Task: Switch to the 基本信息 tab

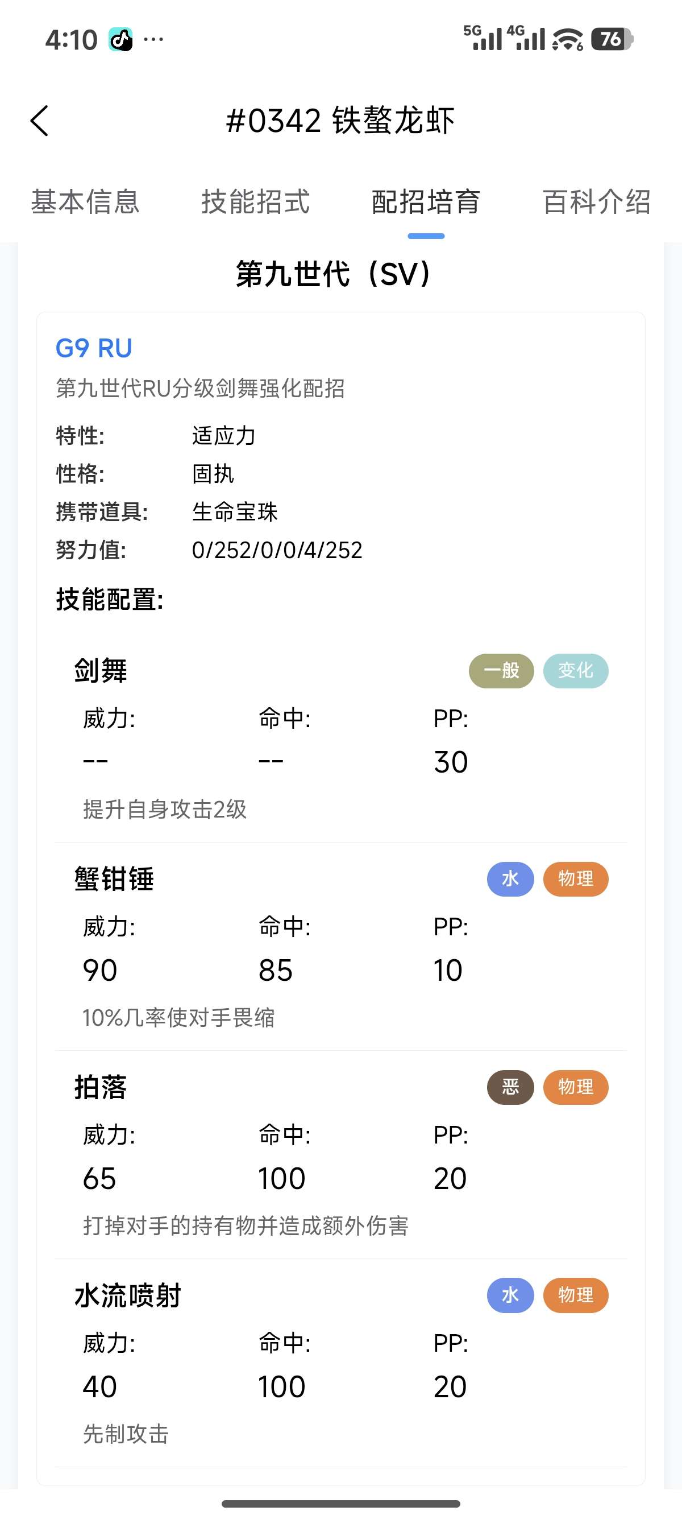Action: pyautogui.click(x=85, y=201)
